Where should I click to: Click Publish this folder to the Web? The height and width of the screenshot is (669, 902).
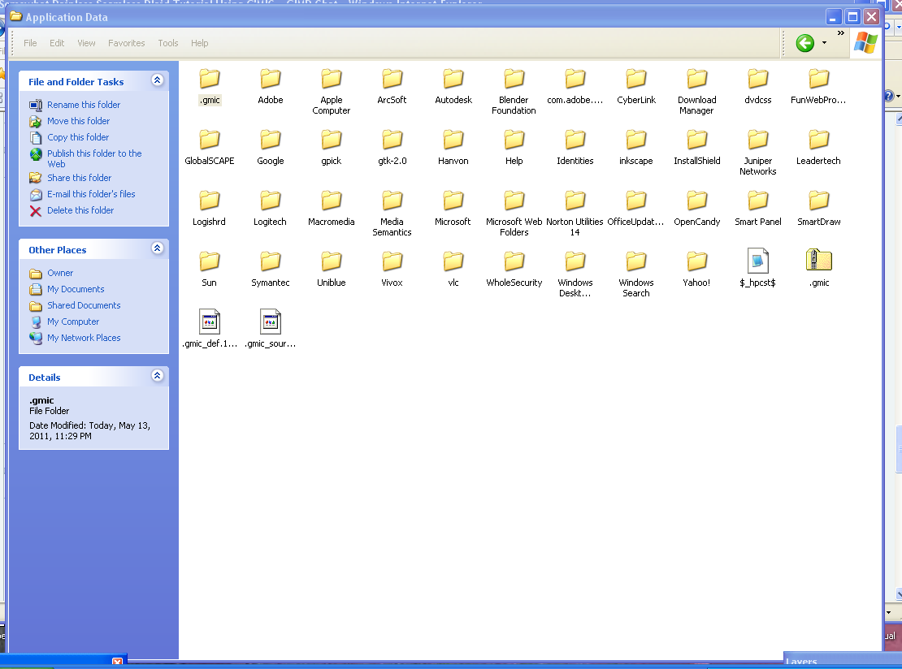point(94,158)
